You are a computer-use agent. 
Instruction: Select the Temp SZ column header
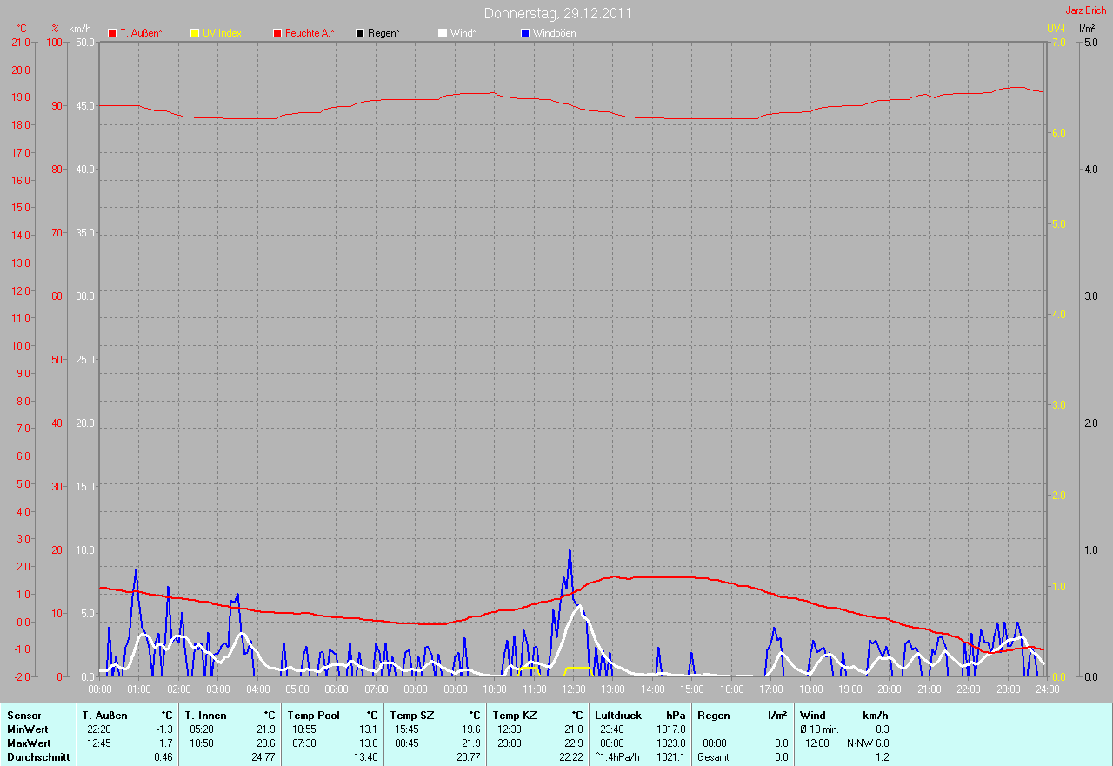click(411, 715)
